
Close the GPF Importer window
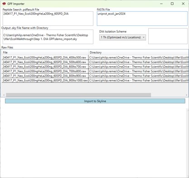(x=183, y=4)
